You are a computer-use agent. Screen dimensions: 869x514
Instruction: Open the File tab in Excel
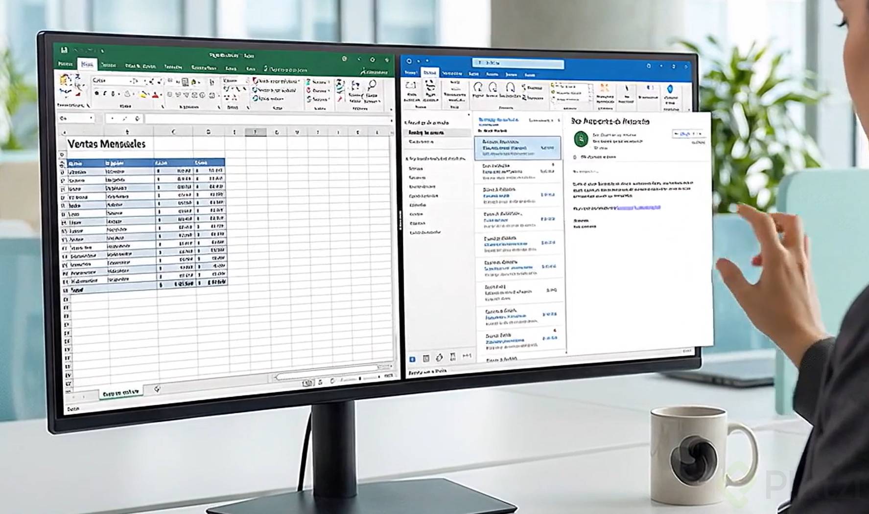tap(65, 64)
